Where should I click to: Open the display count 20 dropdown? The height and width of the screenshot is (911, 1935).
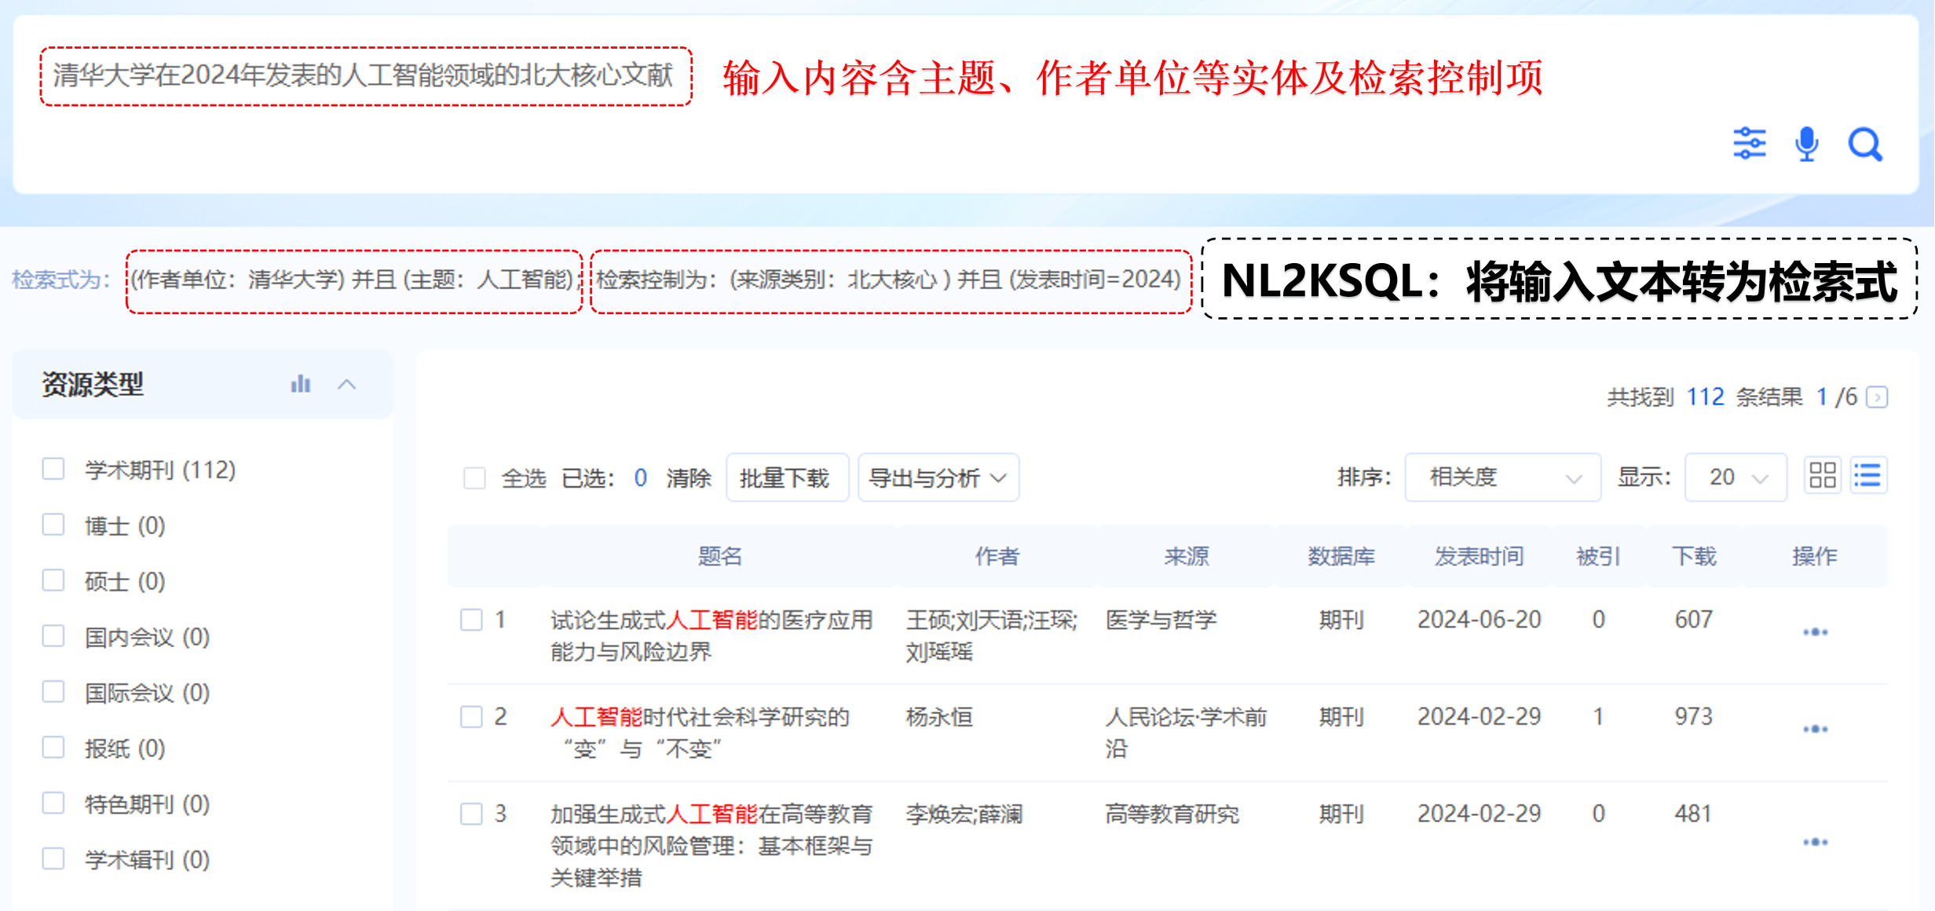pos(1736,477)
